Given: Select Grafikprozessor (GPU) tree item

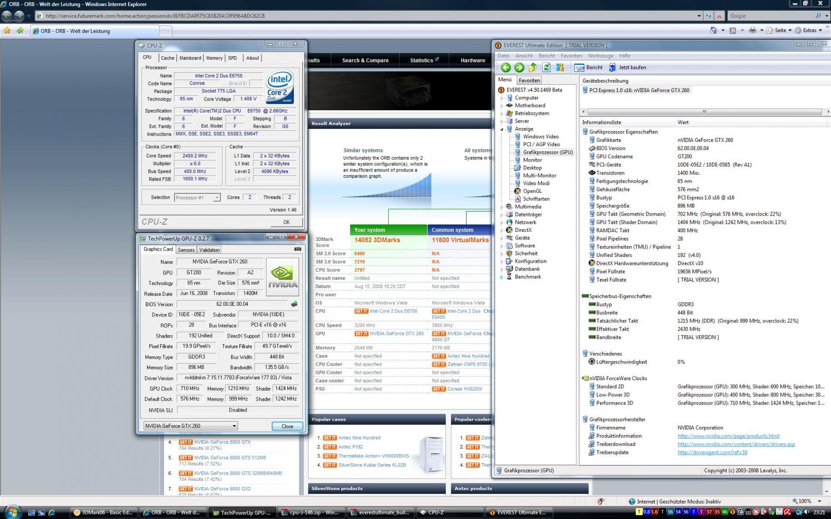Looking at the screenshot, I should click(x=544, y=152).
